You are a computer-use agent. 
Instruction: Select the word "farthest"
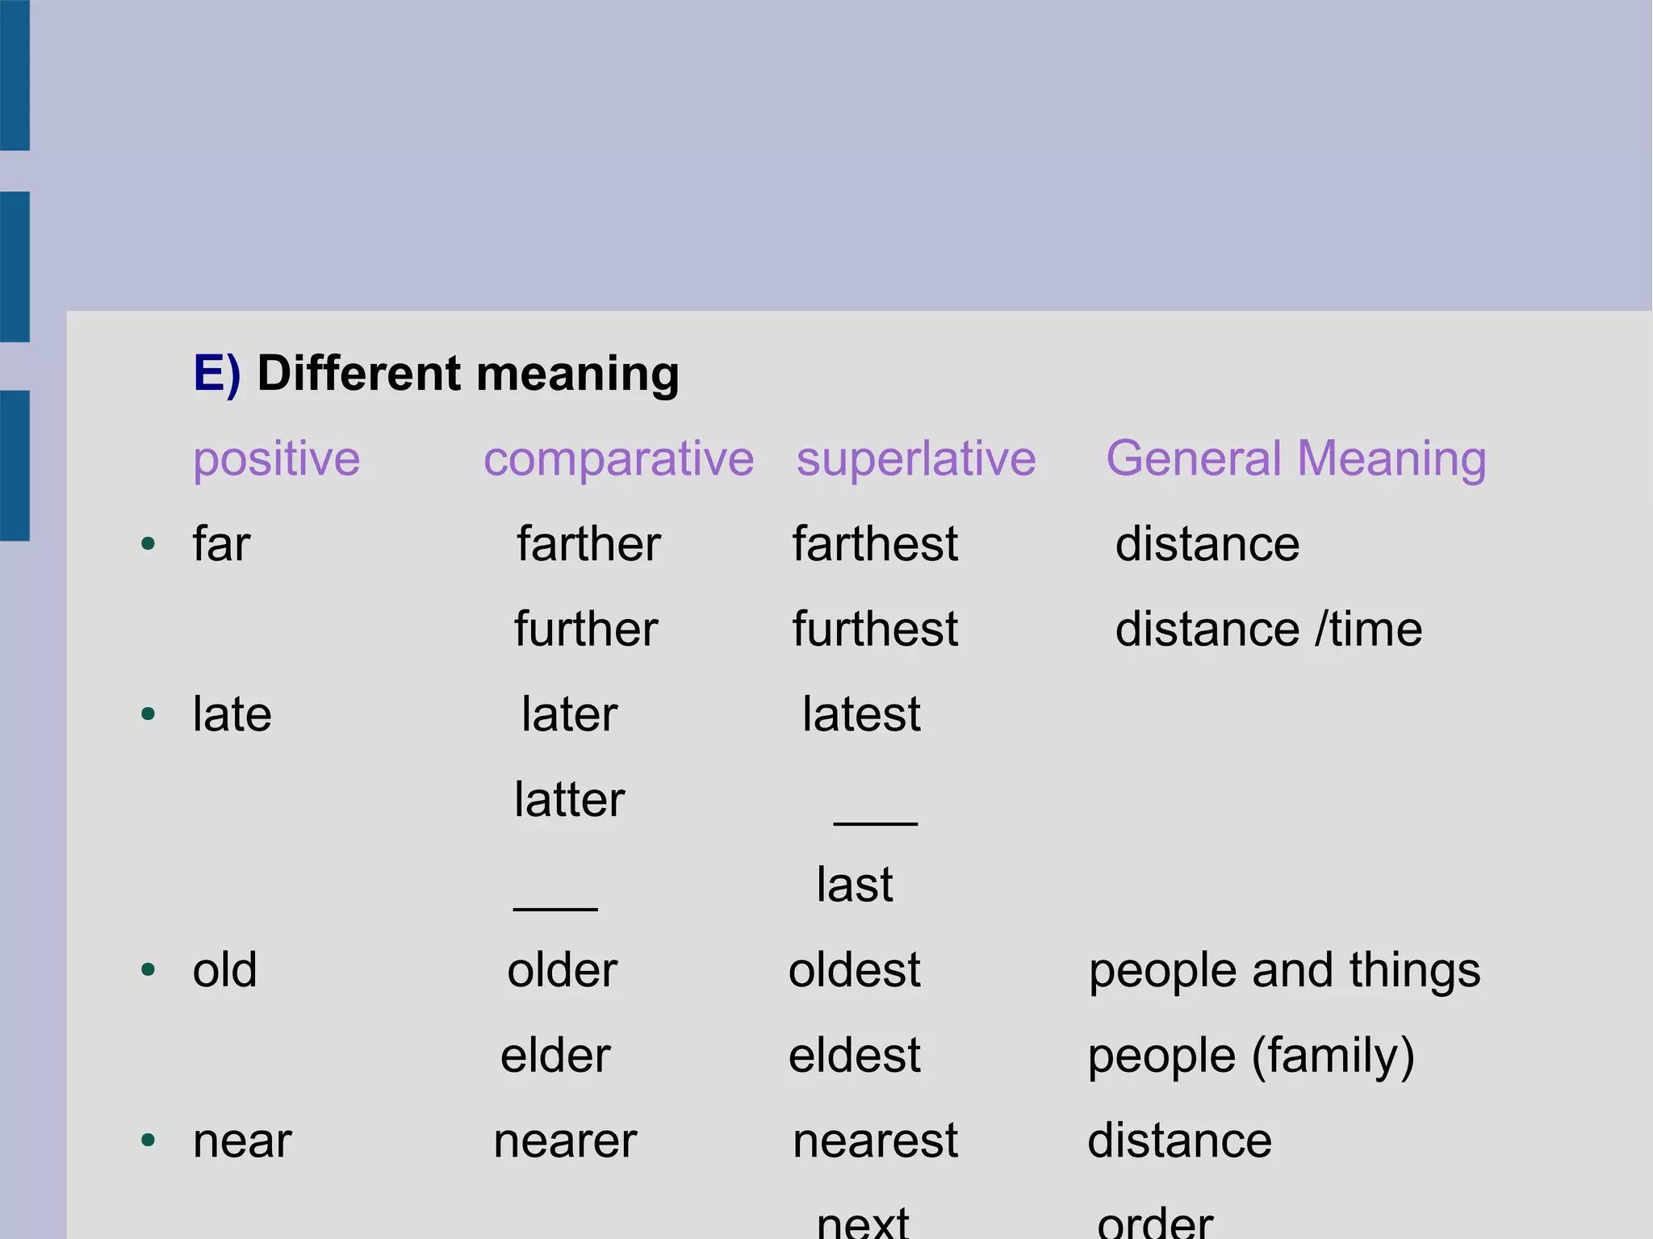tap(875, 544)
